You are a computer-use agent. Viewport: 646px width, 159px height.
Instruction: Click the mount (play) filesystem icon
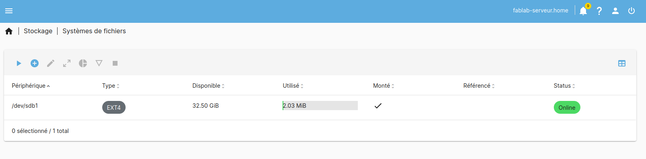coord(19,63)
